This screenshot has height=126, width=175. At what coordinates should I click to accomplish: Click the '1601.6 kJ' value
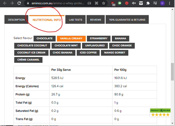pyautogui.click(x=120, y=78)
